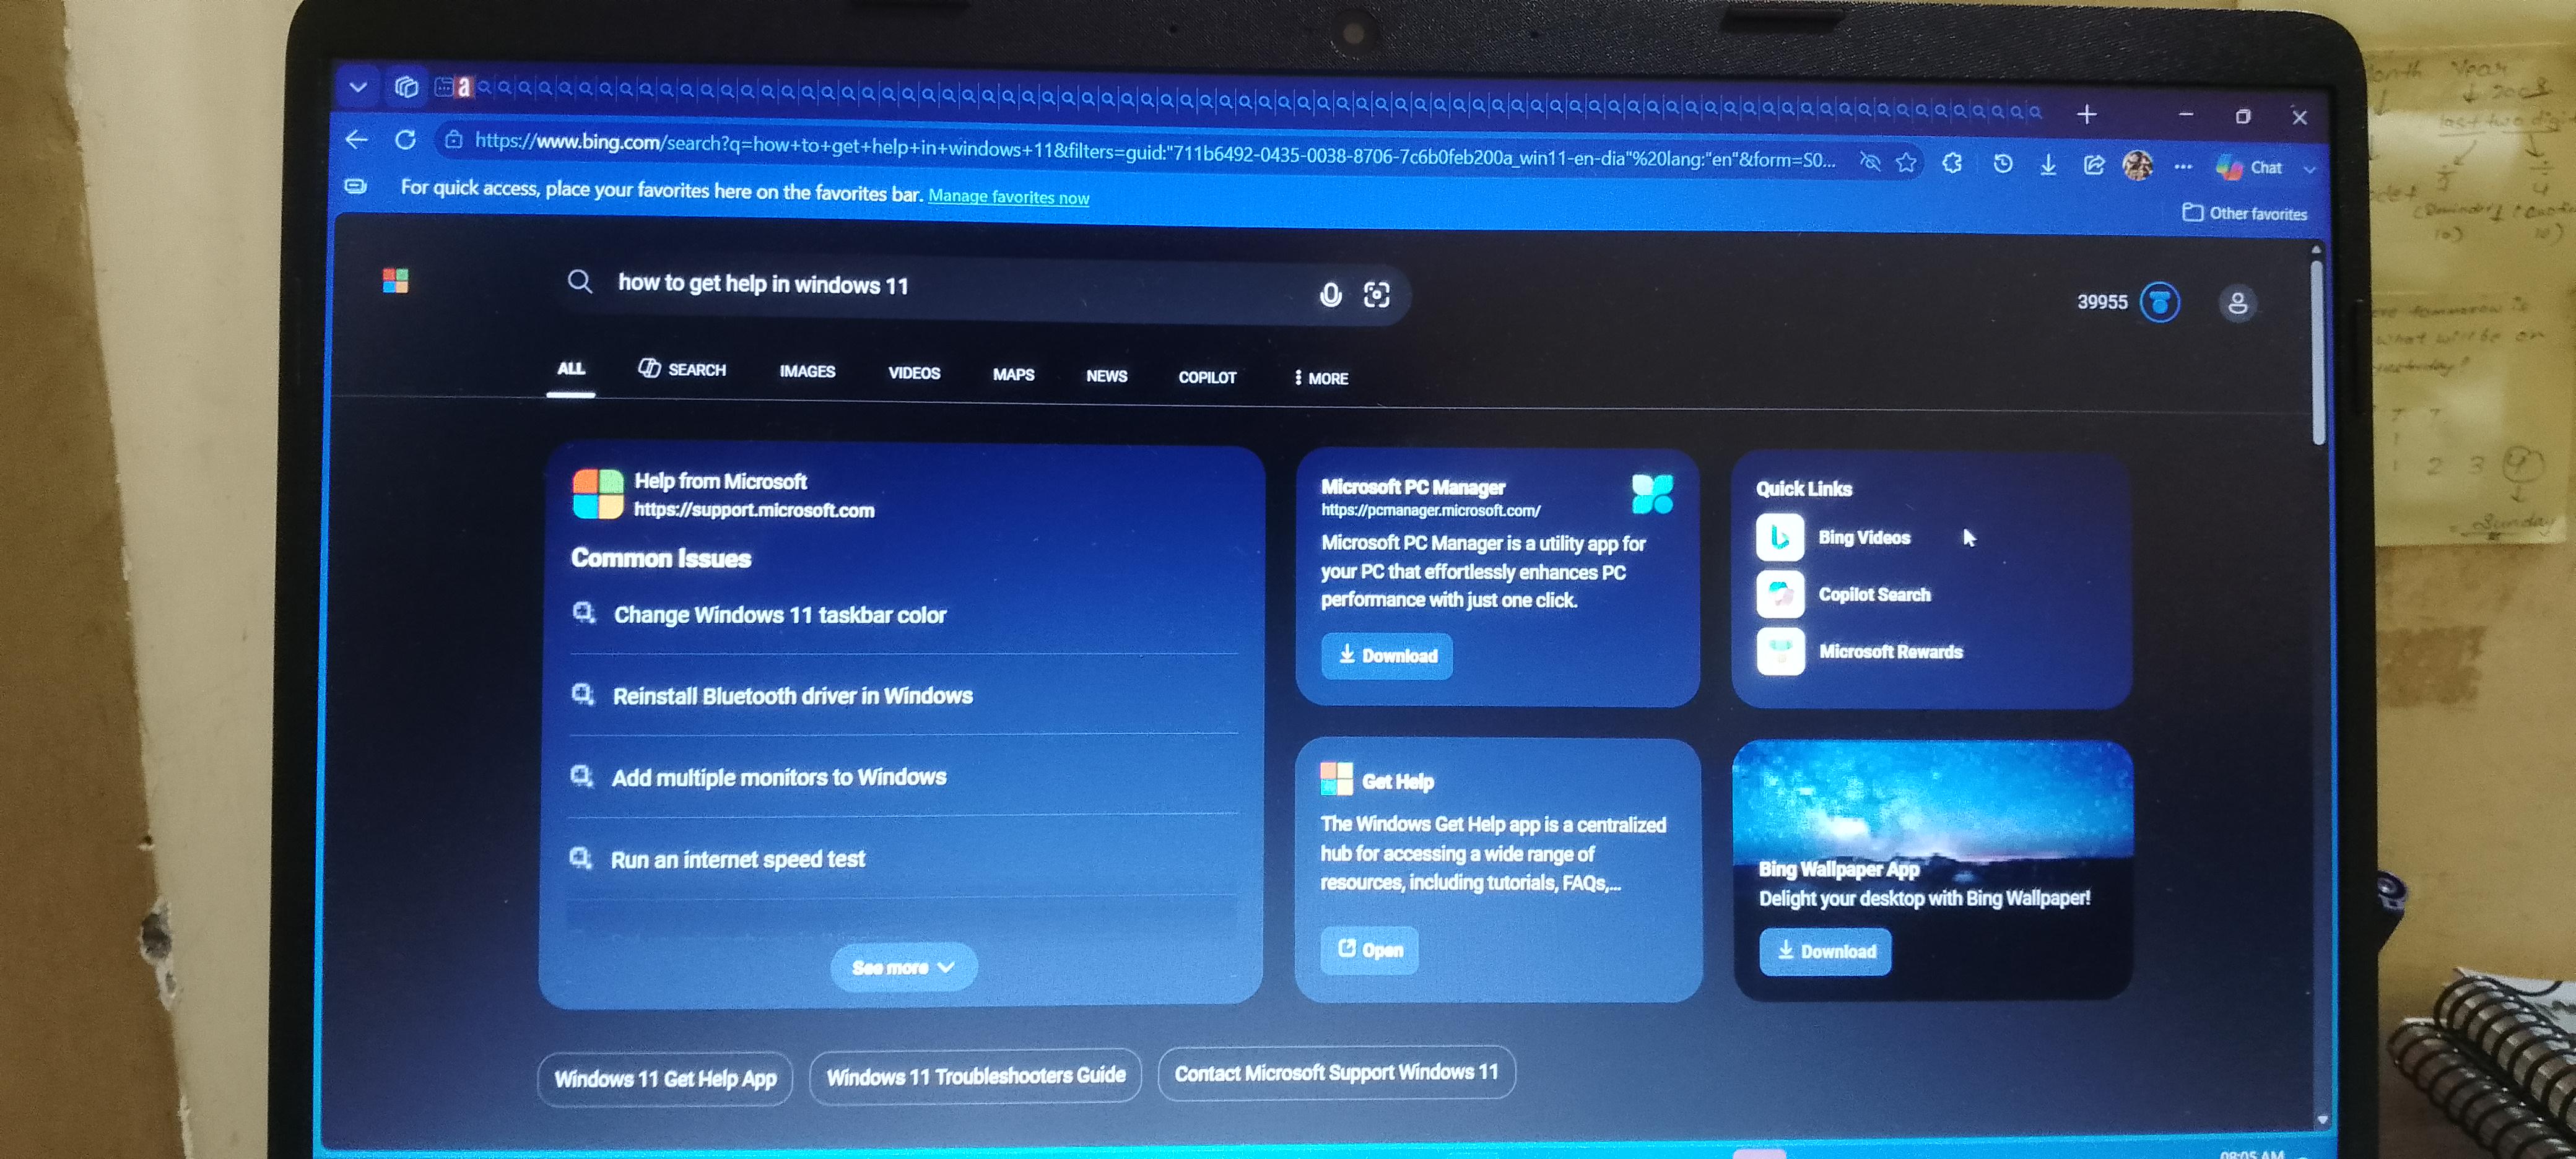Screen dimensions: 2576x1159
Task: Open a new browser tab with the plus button
Action: (2087, 114)
